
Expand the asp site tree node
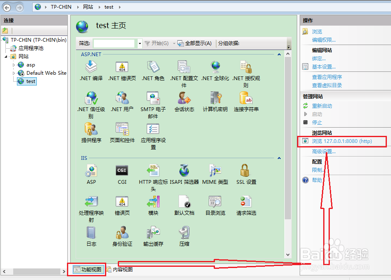pos(13,65)
